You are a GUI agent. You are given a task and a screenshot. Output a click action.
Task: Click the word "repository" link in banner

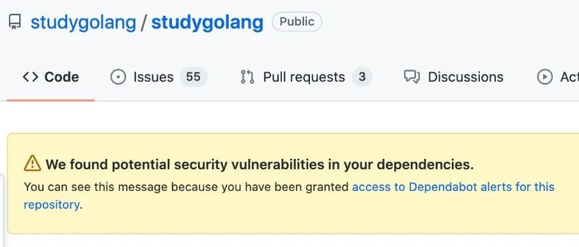pyautogui.click(x=51, y=205)
